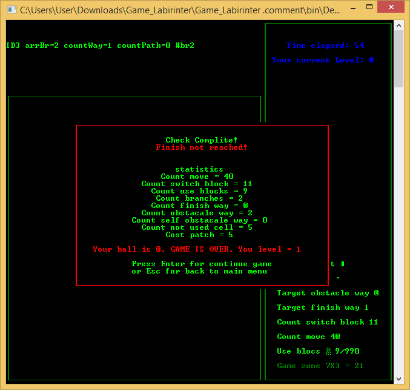Screen dimensions: 410x390
Task: Click the 'Game zone 7X3 = 21' text
Action: [320, 366]
